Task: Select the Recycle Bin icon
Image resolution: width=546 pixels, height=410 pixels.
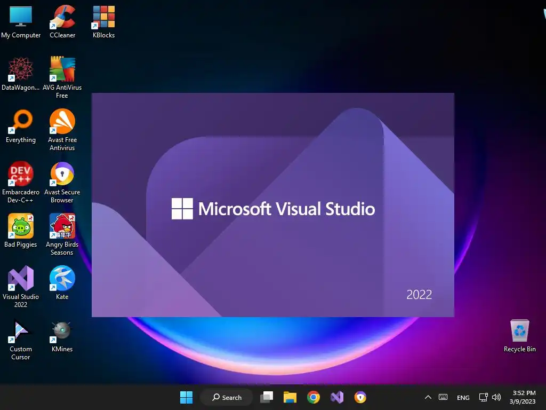Action: 519,335
